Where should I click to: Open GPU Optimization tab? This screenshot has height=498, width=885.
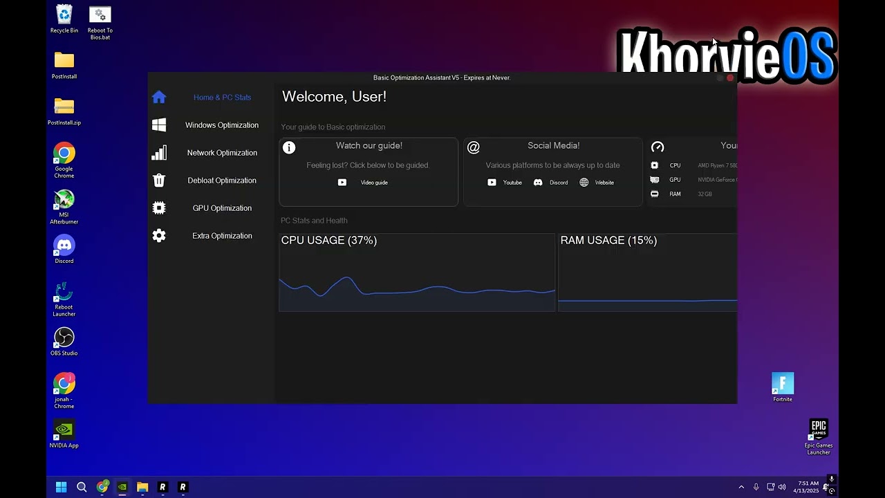coord(222,208)
